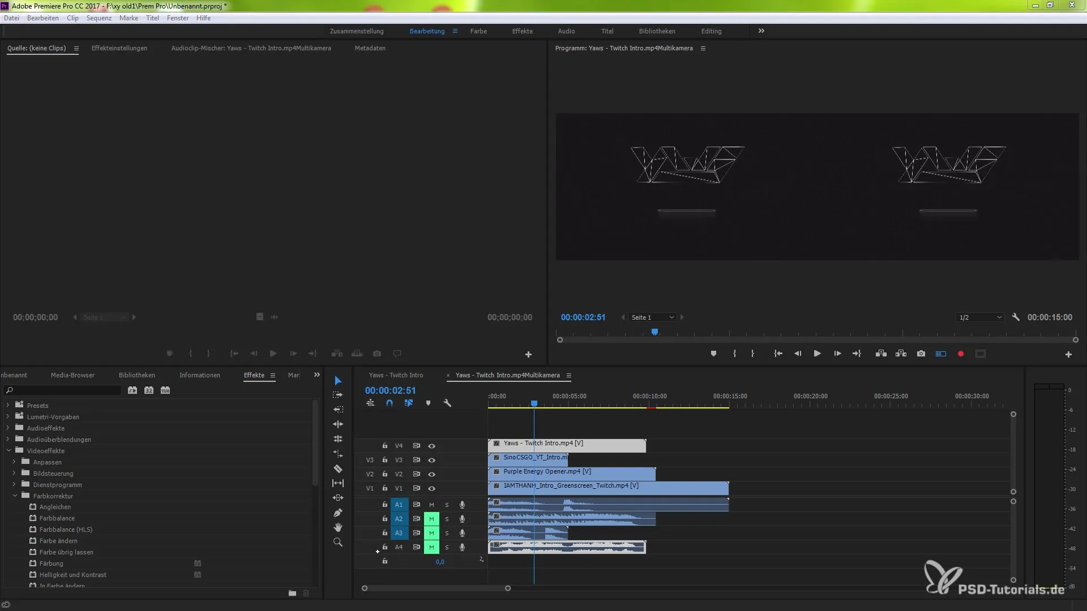
Task: Select the Track Select Forward tool
Action: click(x=338, y=395)
